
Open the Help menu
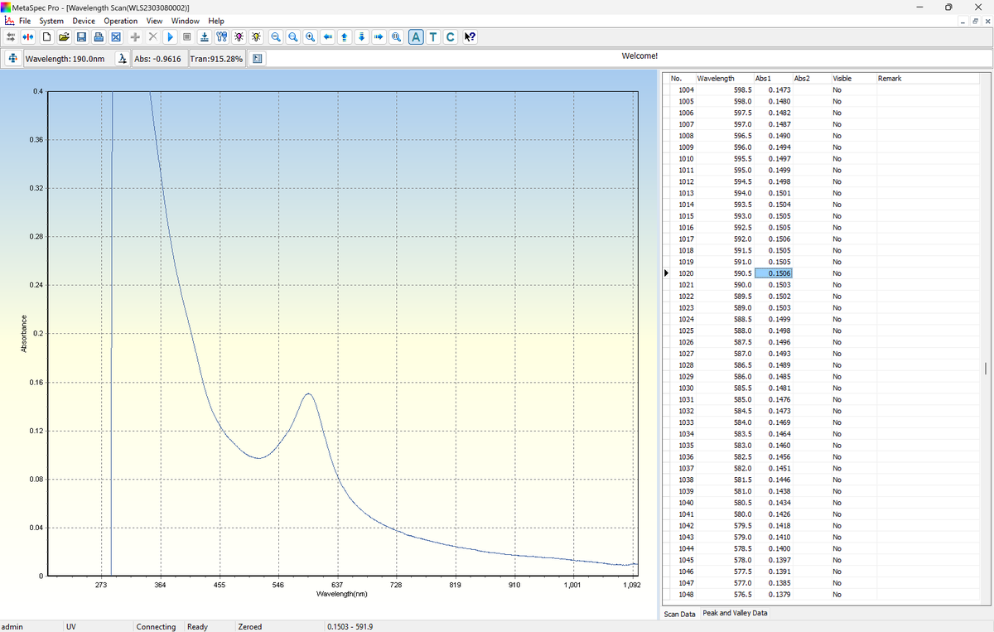(216, 21)
